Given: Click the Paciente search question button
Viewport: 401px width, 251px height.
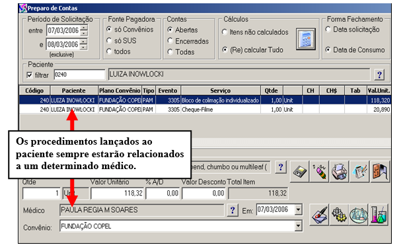Looking at the screenshot, I should 379,75.
